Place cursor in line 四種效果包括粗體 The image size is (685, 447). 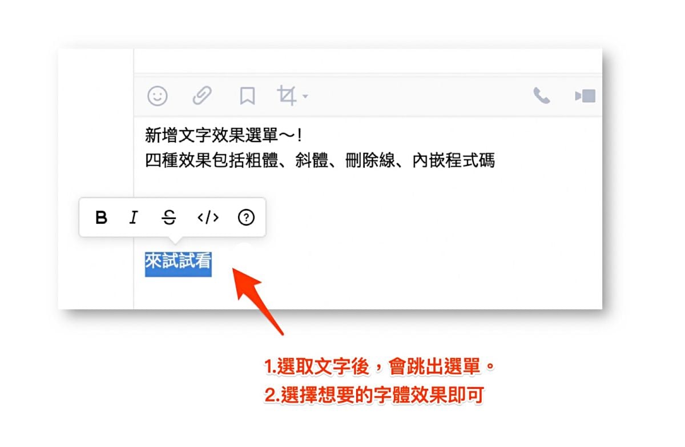click(x=320, y=160)
